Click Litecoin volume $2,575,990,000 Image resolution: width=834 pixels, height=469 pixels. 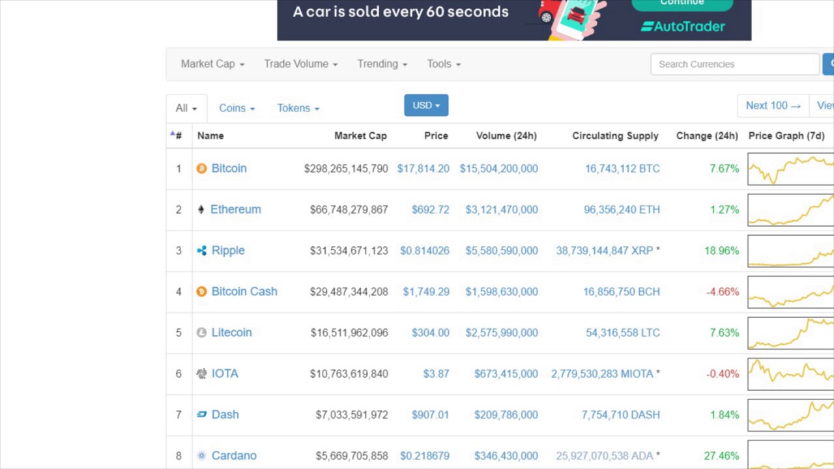502,333
